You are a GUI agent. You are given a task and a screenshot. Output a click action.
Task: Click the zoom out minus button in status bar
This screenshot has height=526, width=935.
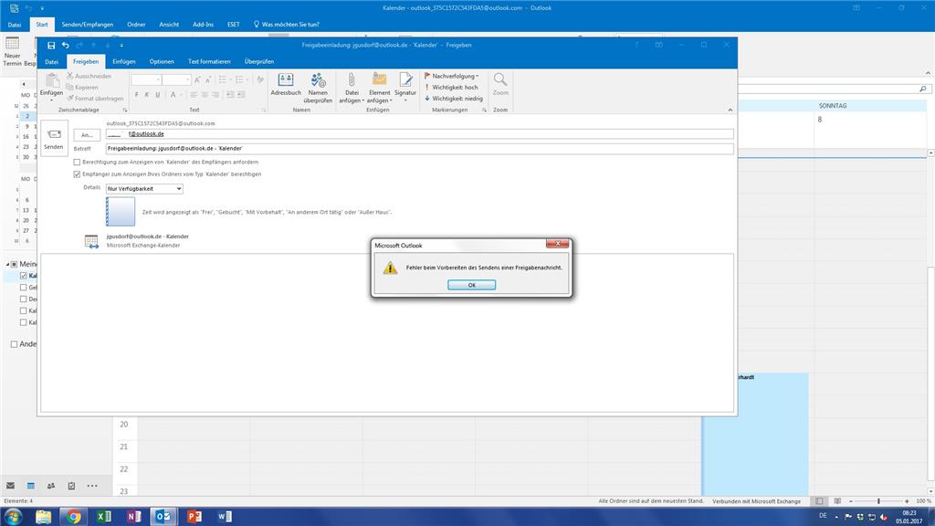click(x=851, y=501)
